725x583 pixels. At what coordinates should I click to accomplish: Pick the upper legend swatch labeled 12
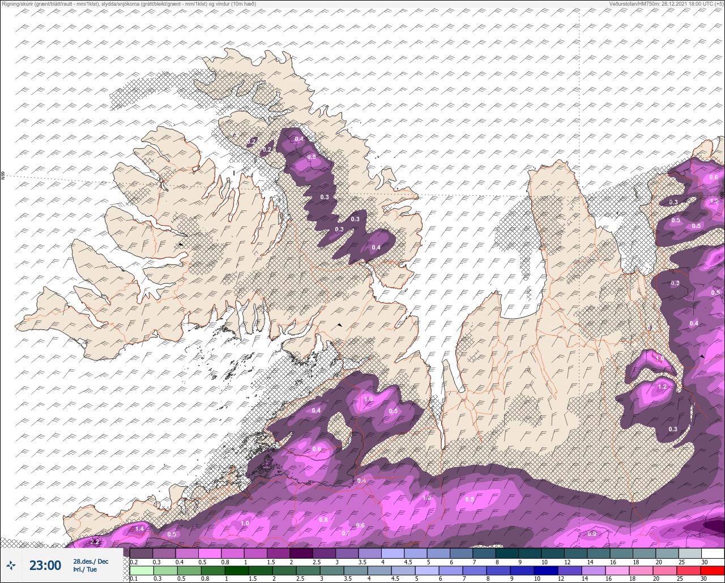[x=575, y=553]
